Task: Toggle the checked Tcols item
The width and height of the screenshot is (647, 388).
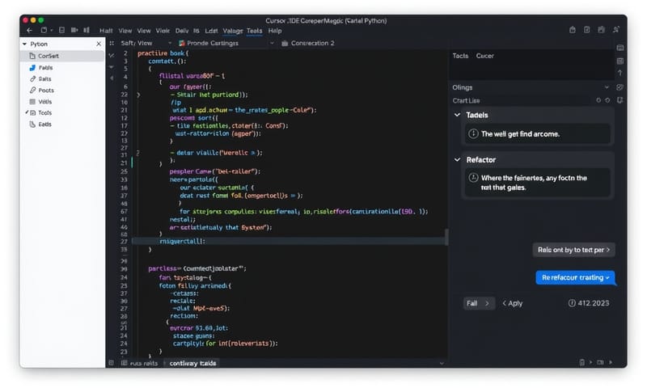Action: click(39, 112)
